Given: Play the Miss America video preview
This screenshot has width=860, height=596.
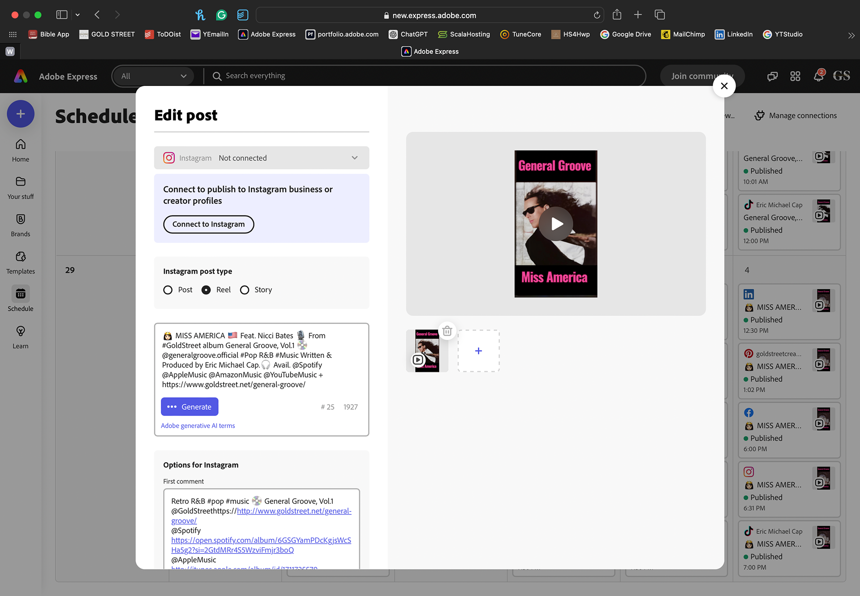Looking at the screenshot, I should [556, 223].
